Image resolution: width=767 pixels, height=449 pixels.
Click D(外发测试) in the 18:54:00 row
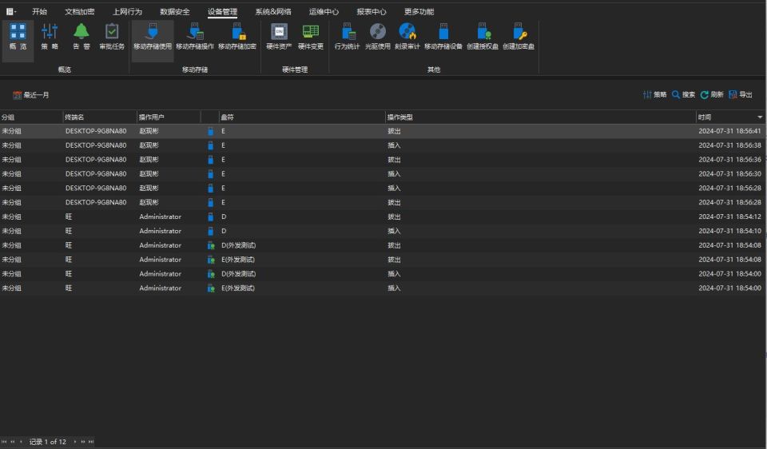tap(238, 274)
